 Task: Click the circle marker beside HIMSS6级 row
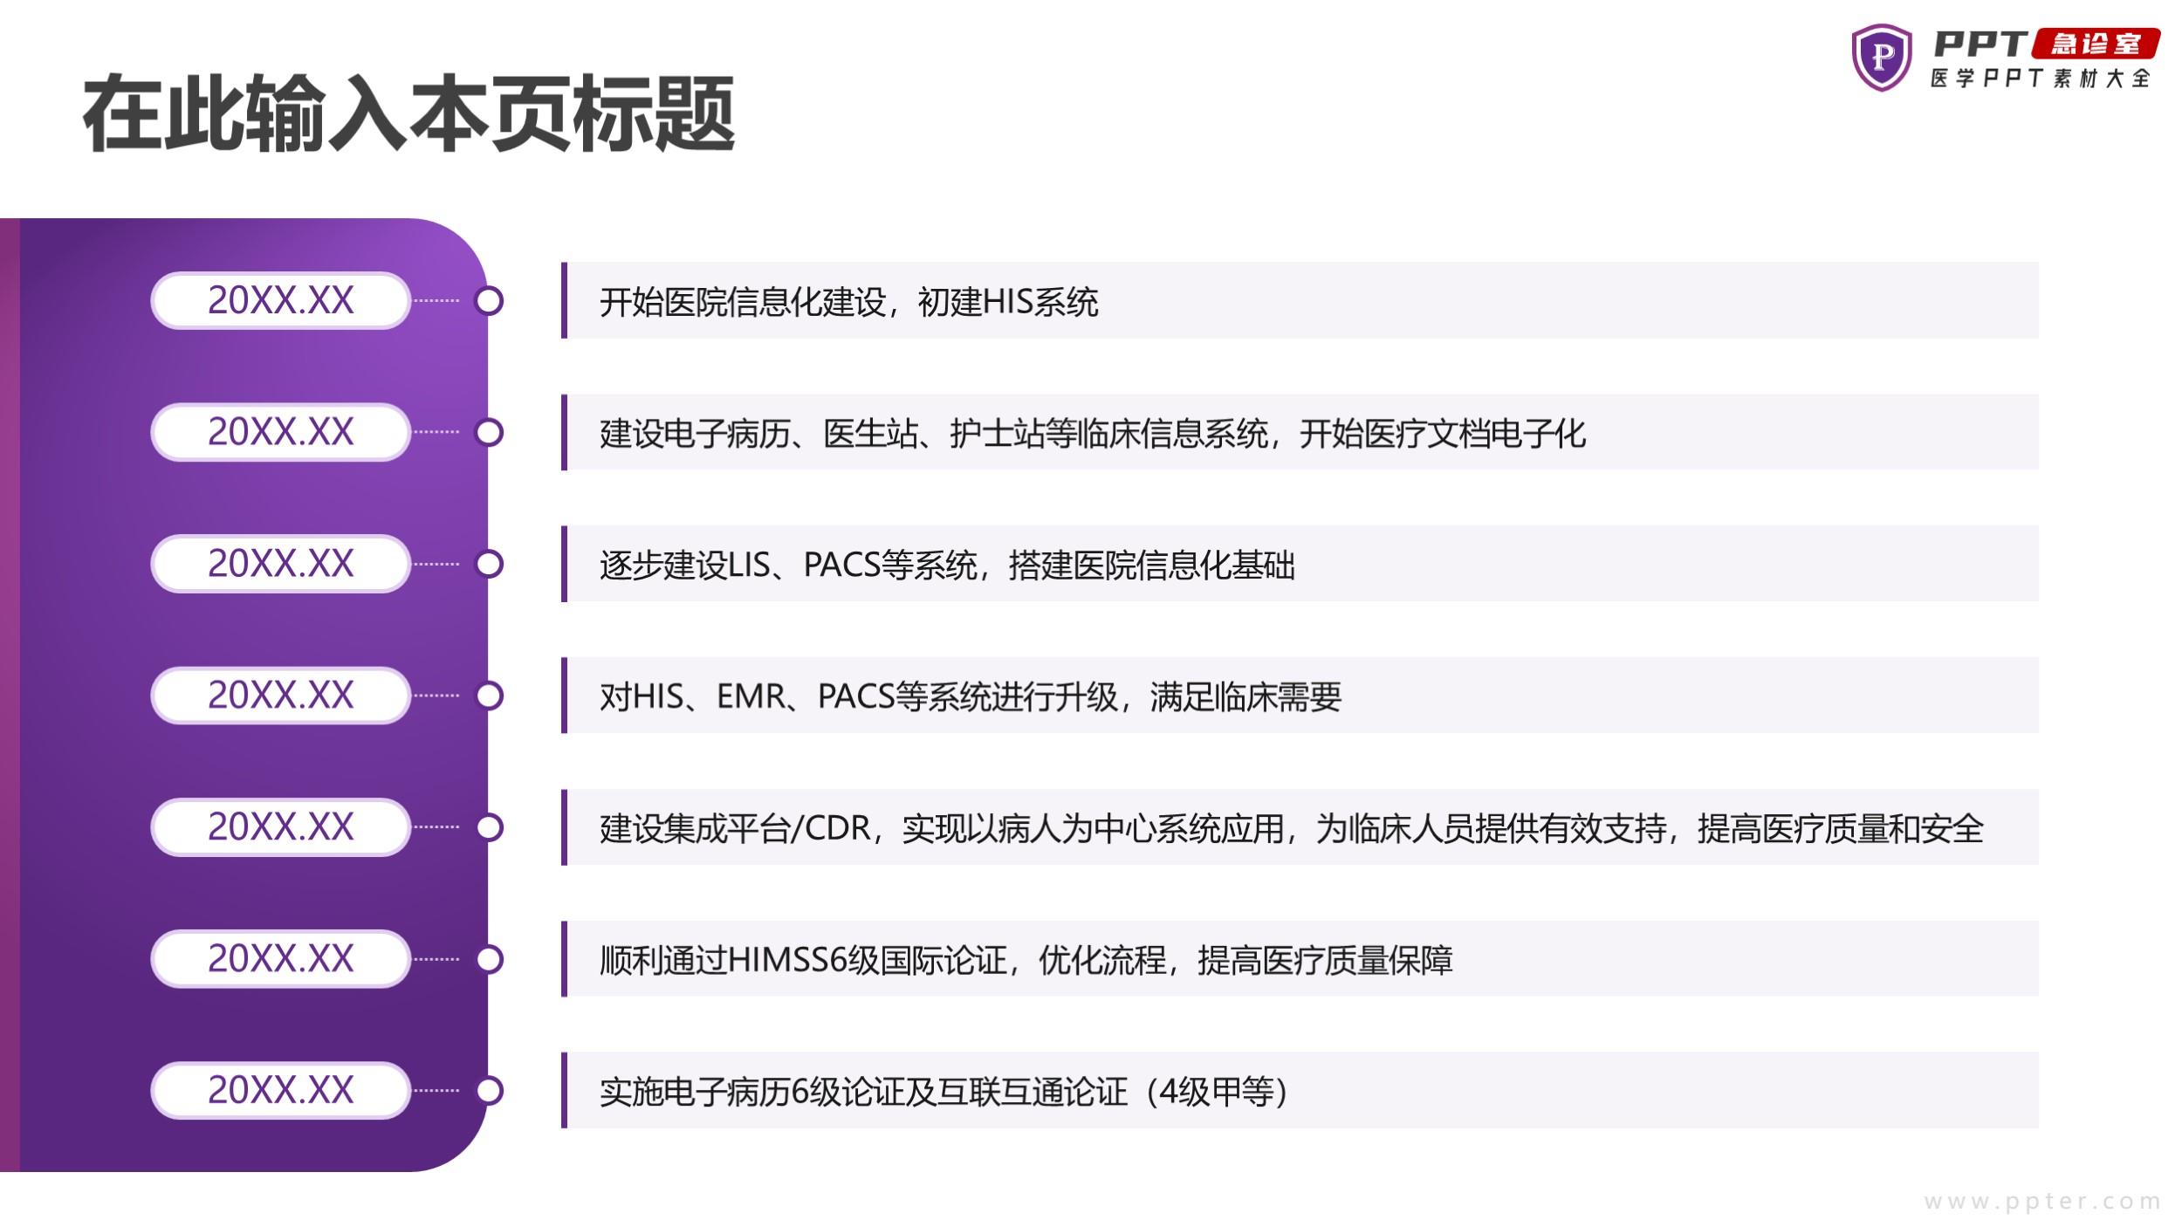(489, 959)
